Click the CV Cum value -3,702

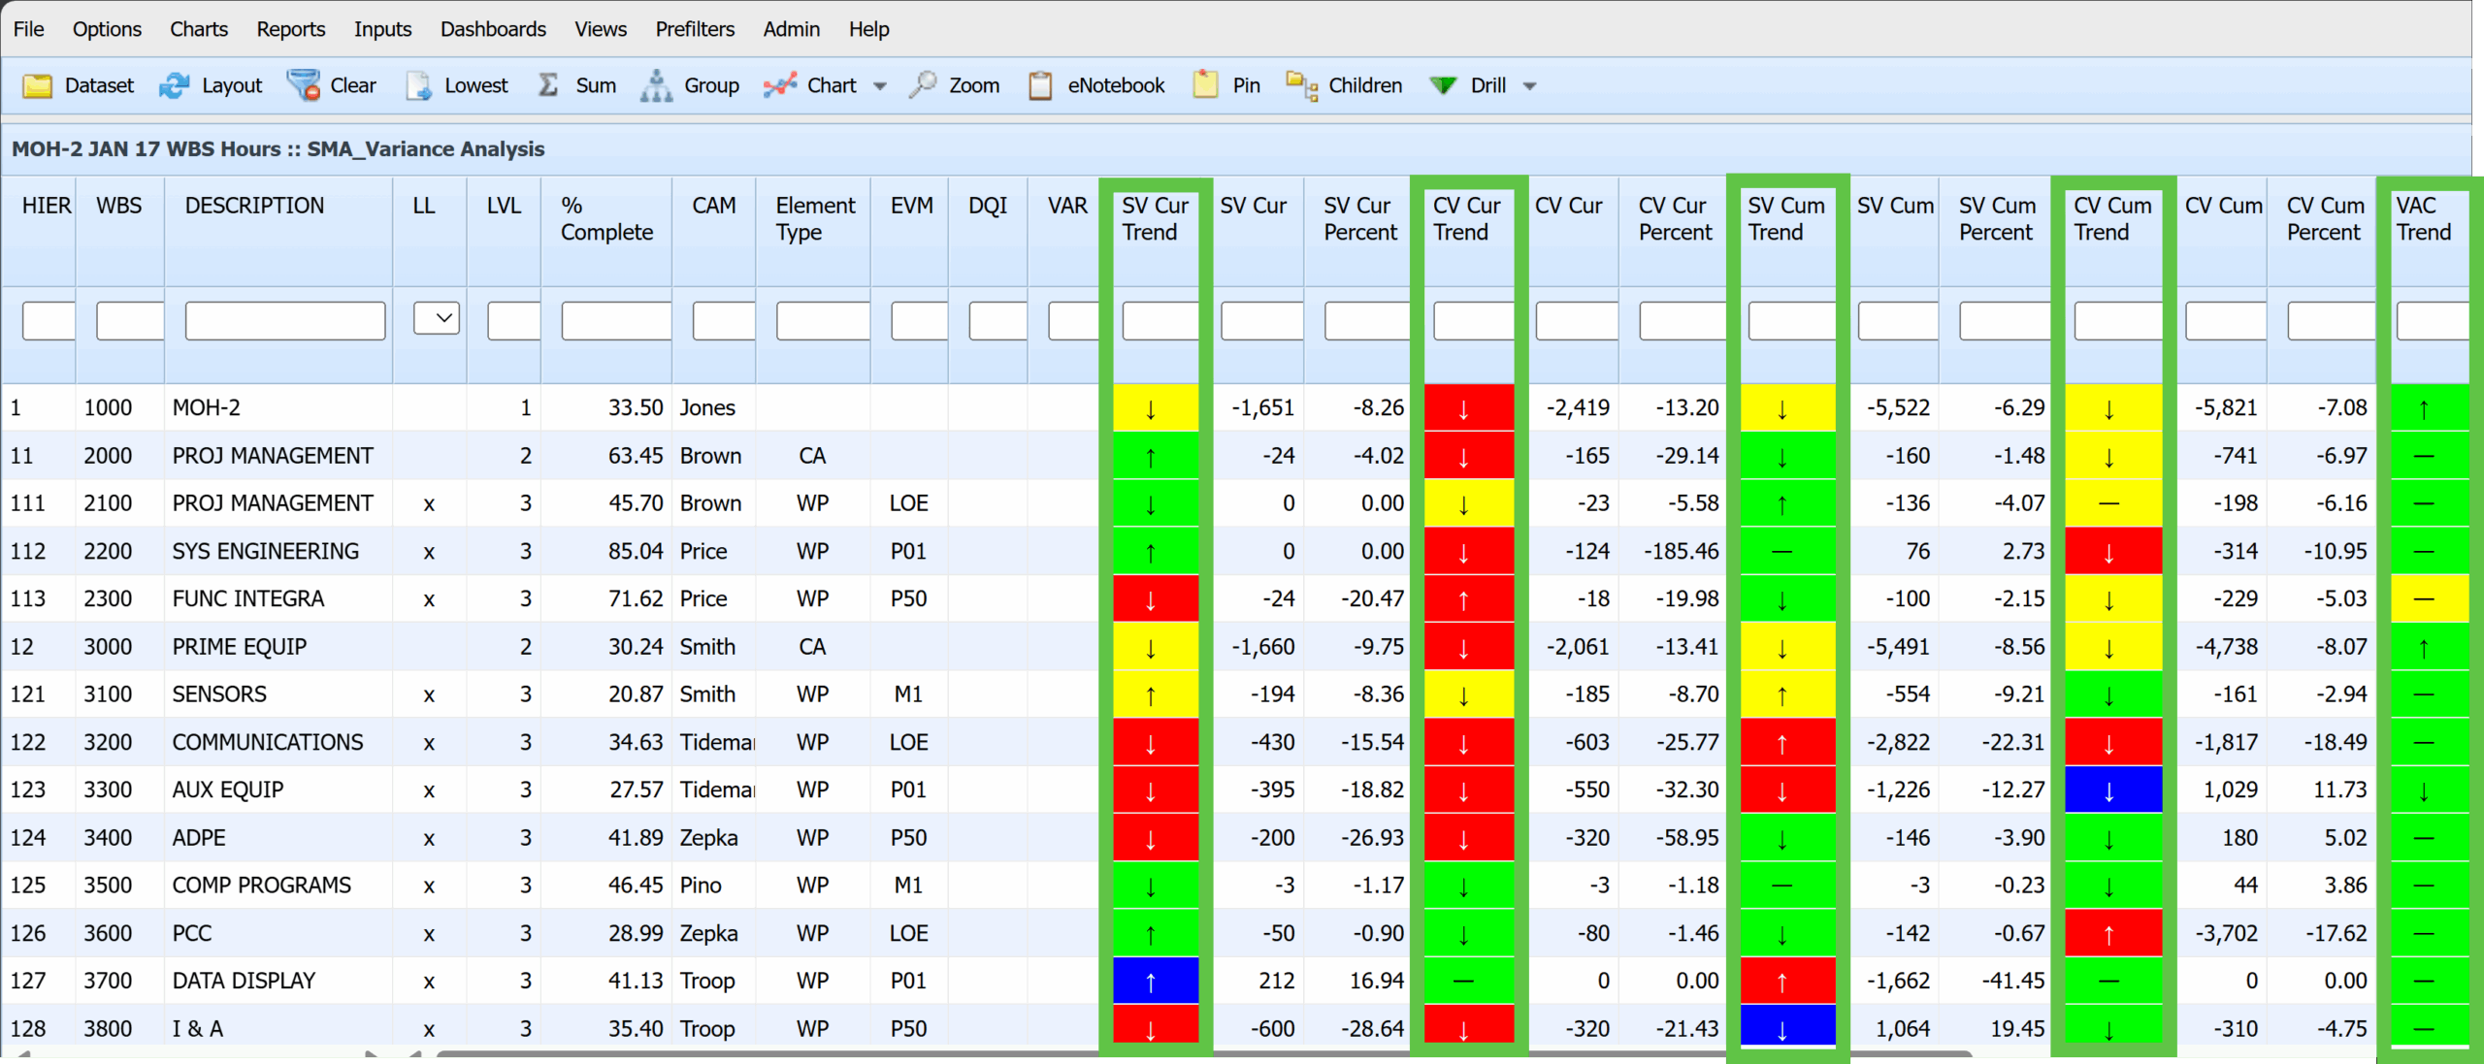[2226, 933]
